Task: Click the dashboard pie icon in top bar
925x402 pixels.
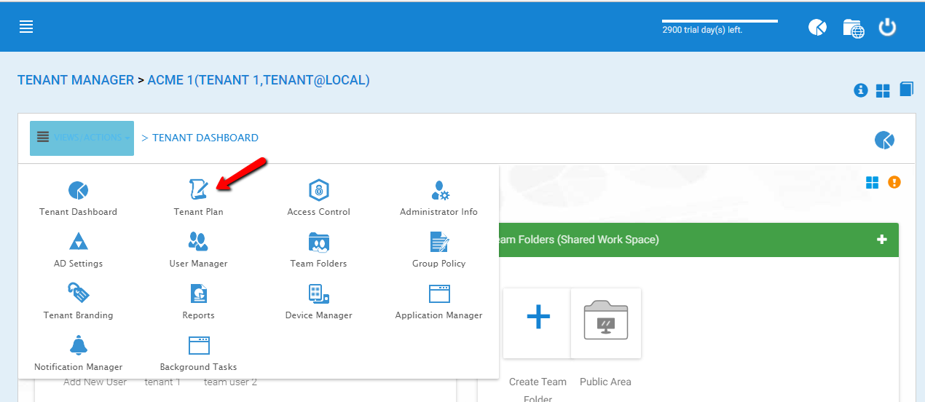Action: coord(817,28)
